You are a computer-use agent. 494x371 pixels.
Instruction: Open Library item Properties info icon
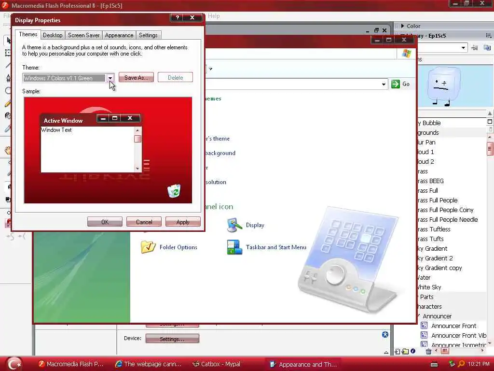[413, 351]
